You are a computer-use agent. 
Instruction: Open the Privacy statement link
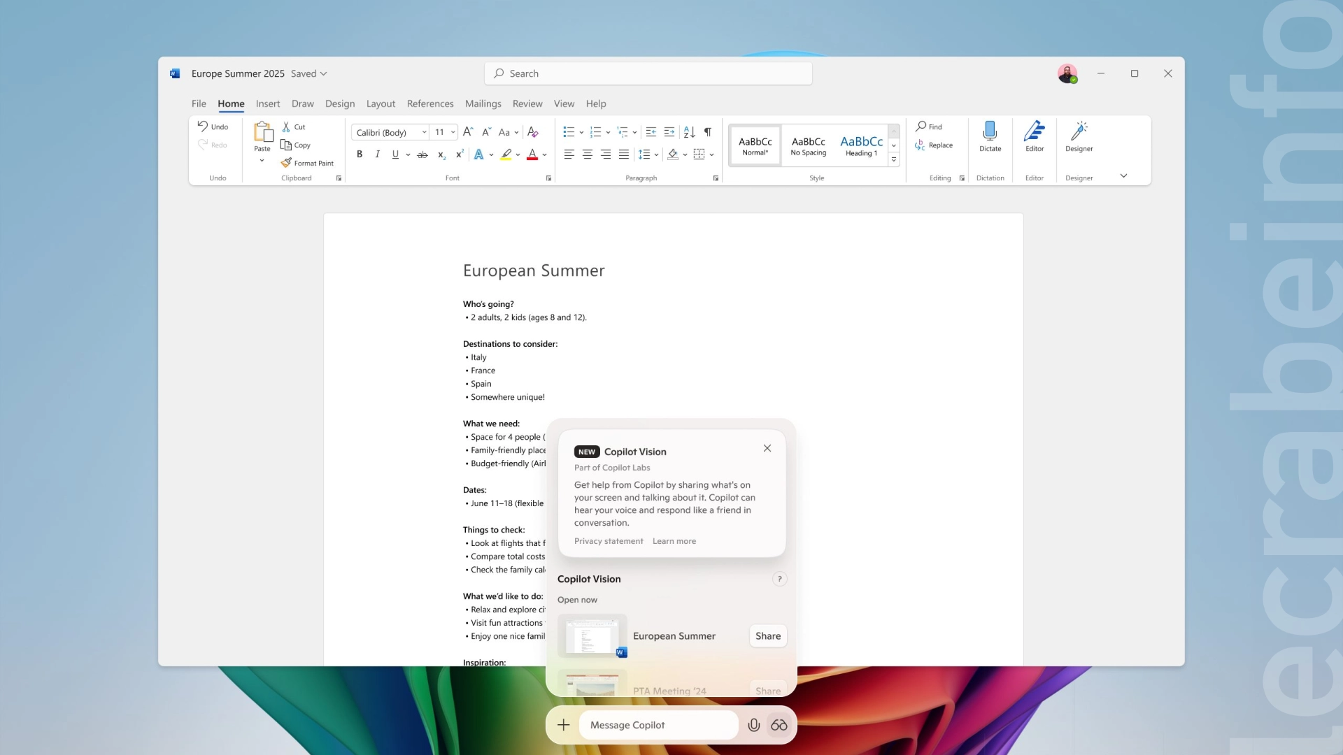coord(609,541)
